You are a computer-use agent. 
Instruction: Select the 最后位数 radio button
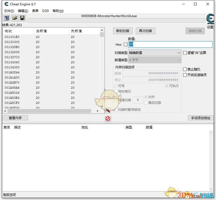click(x=146, y=103)
